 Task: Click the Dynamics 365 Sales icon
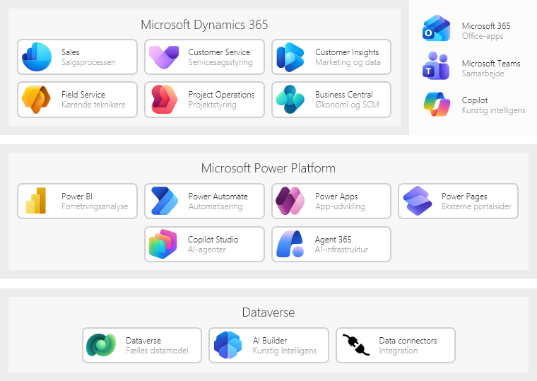[37, 57]
